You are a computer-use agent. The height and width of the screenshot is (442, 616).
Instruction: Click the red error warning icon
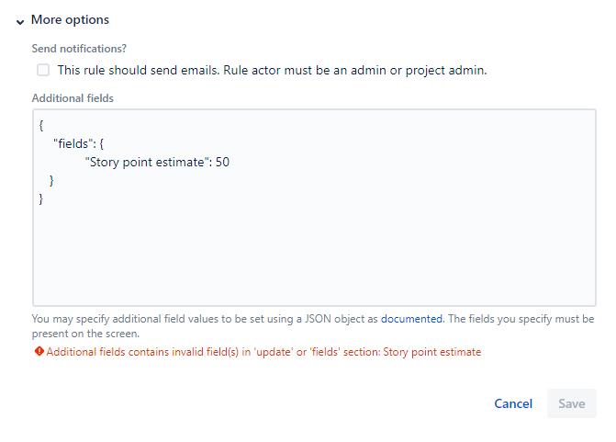(39, 351)
